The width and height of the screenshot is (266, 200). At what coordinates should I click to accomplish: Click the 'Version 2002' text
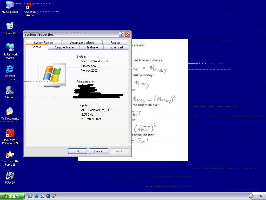[89, 70]
